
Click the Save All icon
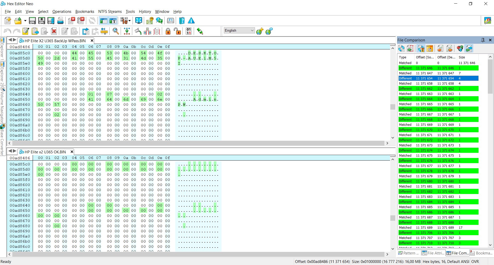point(51,21)
